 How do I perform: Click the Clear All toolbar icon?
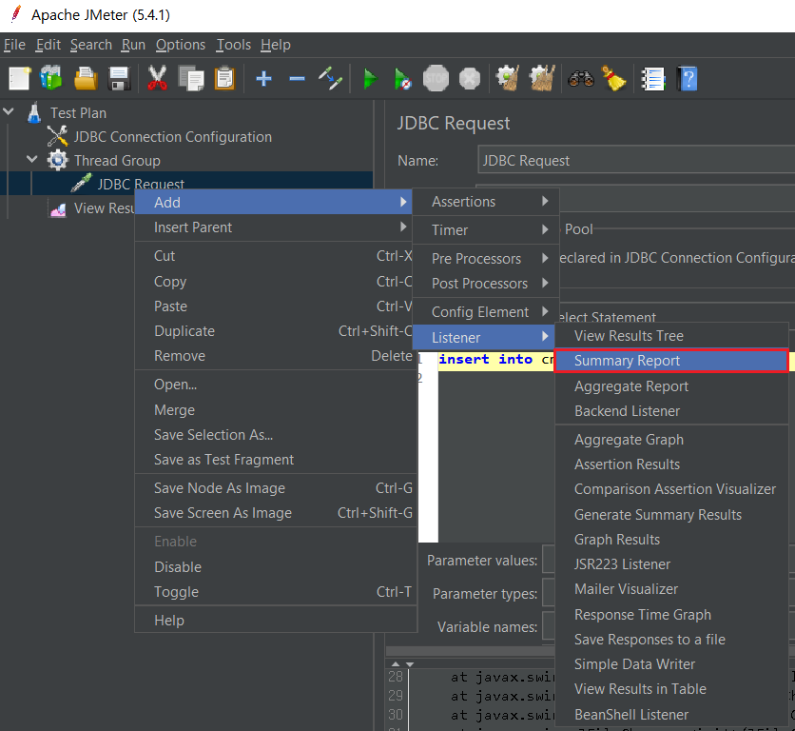(x=542, y=79)
